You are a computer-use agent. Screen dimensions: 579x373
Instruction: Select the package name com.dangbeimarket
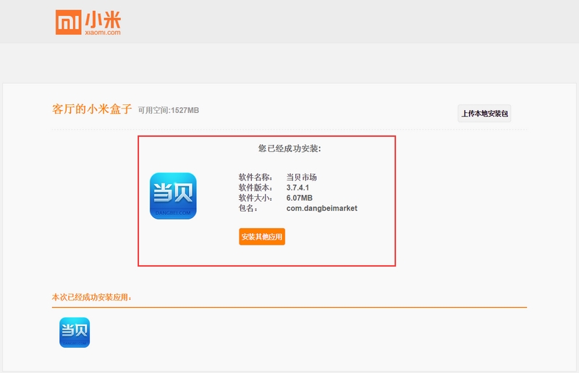(x=321, y=208)
